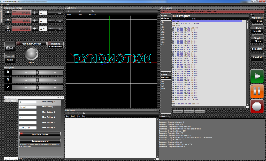Switch to EDIT mode

coord(189,111)
